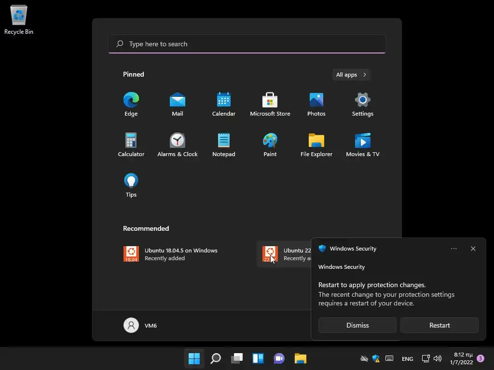494x370 pixels.
Task: Open the VM6 user account menu
Action: pos(140,325)
